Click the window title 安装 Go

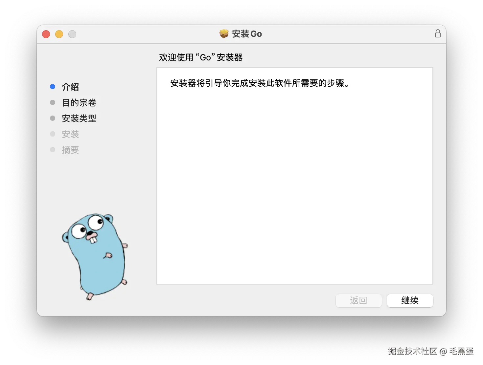(x=246, y=33)
